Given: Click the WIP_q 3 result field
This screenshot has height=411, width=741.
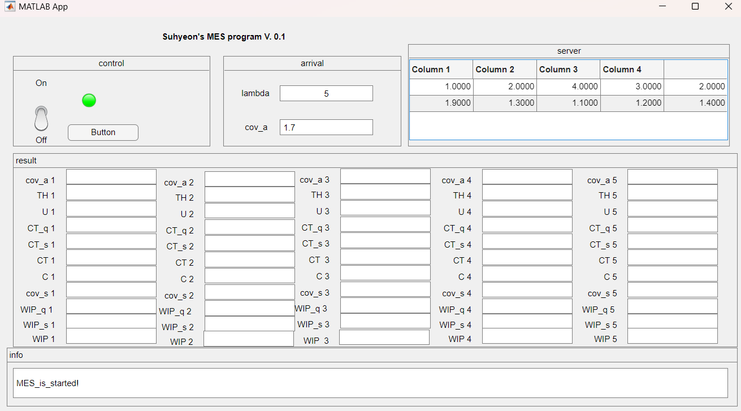Looking at the screenshot, I should 385,305.
